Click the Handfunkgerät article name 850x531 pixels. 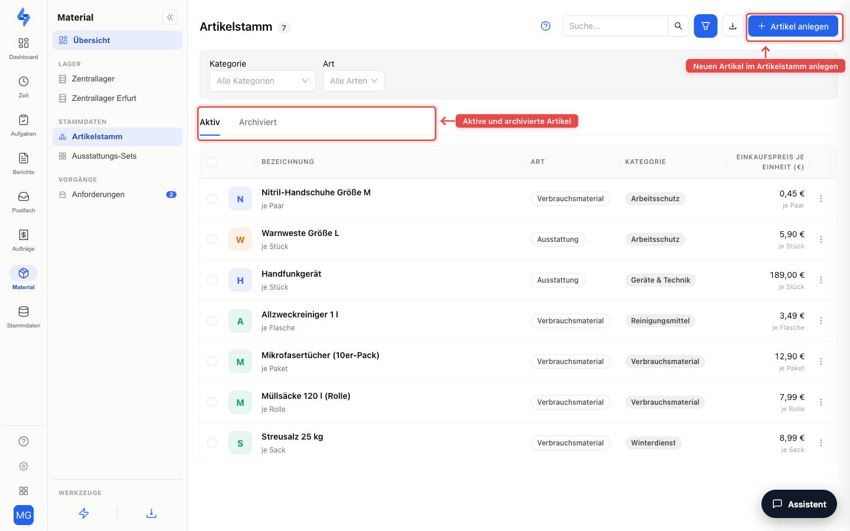pos(292,274)
